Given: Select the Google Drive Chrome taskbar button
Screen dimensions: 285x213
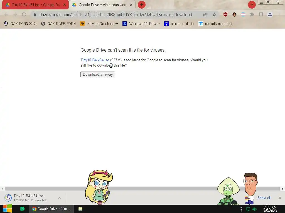Looking at the screenshot, I should coord(51,209).
